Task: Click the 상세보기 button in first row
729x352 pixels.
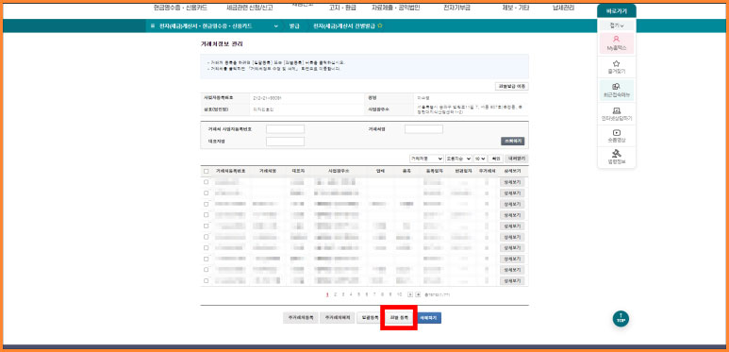Action: [x=512, y=182]
